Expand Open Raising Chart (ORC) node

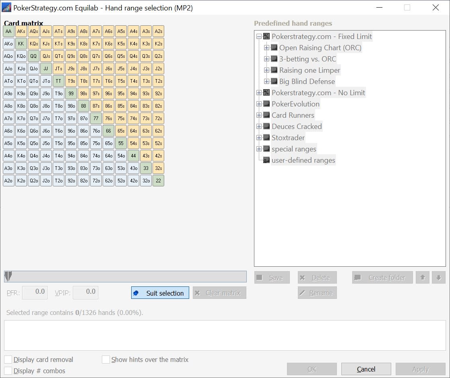point(266,47)
